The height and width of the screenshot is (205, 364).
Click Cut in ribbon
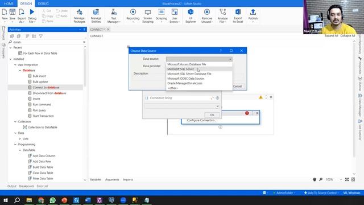point(47,11)
